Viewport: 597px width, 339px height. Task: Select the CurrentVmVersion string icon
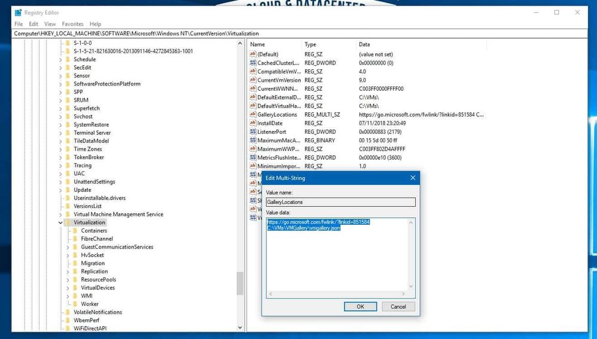click(x=253, y=80)
